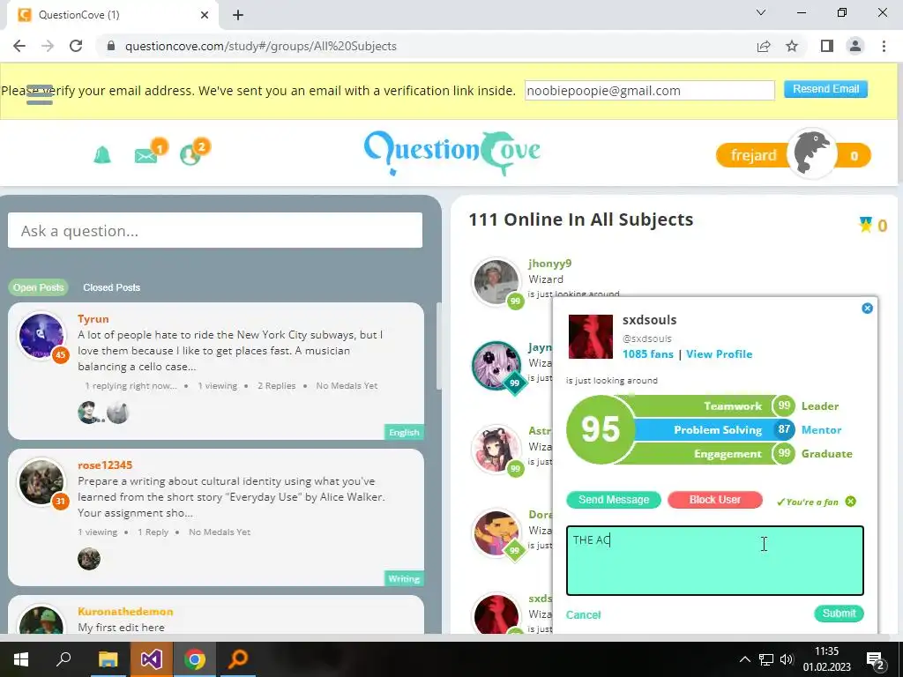Toggle the browser side panel icon
Image resolution: width=903 pixels, height=677 pixels.
827,46
